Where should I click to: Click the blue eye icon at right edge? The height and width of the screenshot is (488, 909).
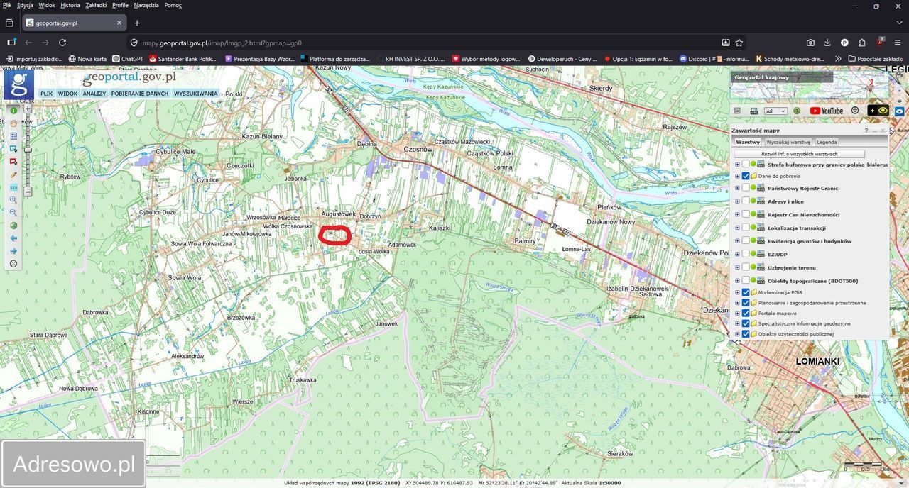(x=900, y=111)
